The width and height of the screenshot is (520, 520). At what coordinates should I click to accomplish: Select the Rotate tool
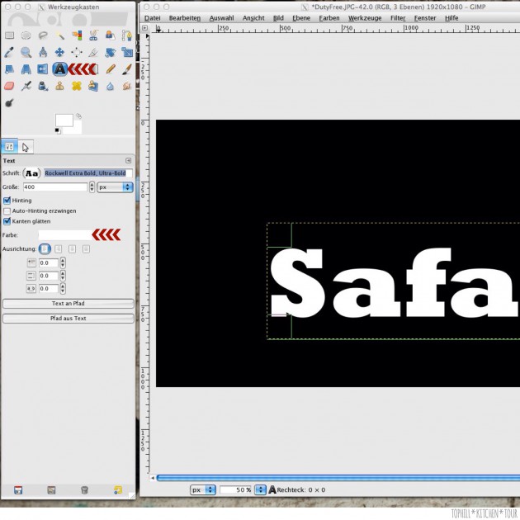pyautogui.click(x=110, y=52)
